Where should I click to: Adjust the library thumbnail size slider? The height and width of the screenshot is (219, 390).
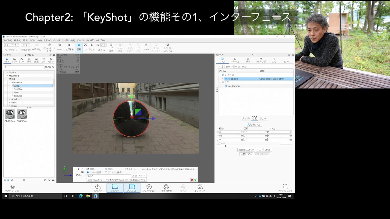tap(24, 180)
